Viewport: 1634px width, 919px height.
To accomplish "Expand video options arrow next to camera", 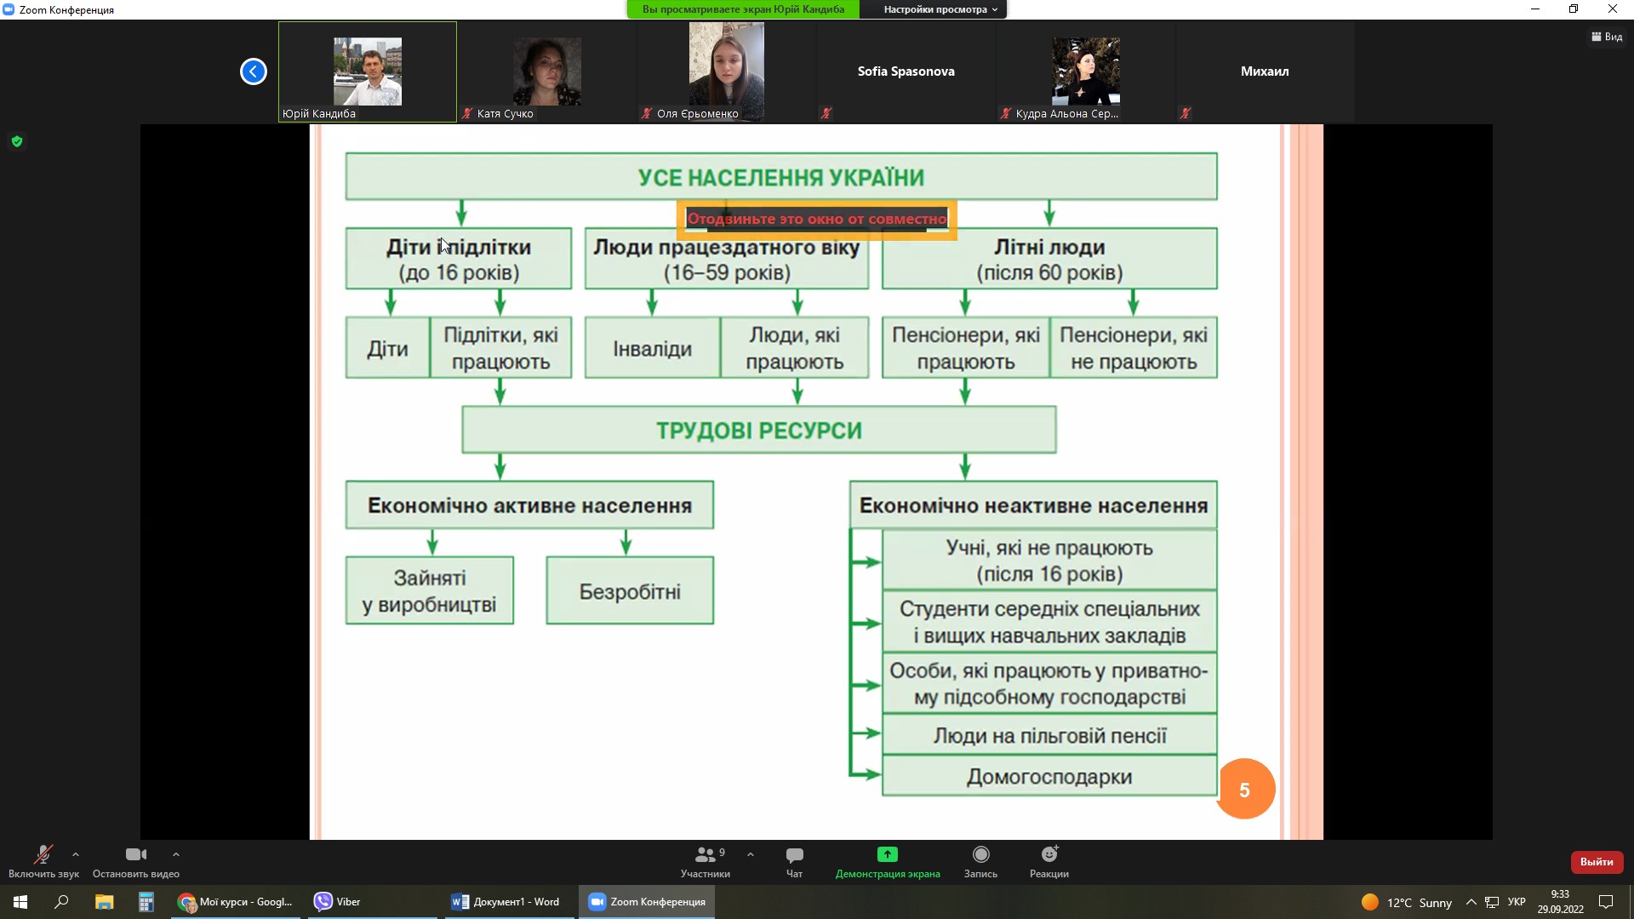I will coord(176,854).
